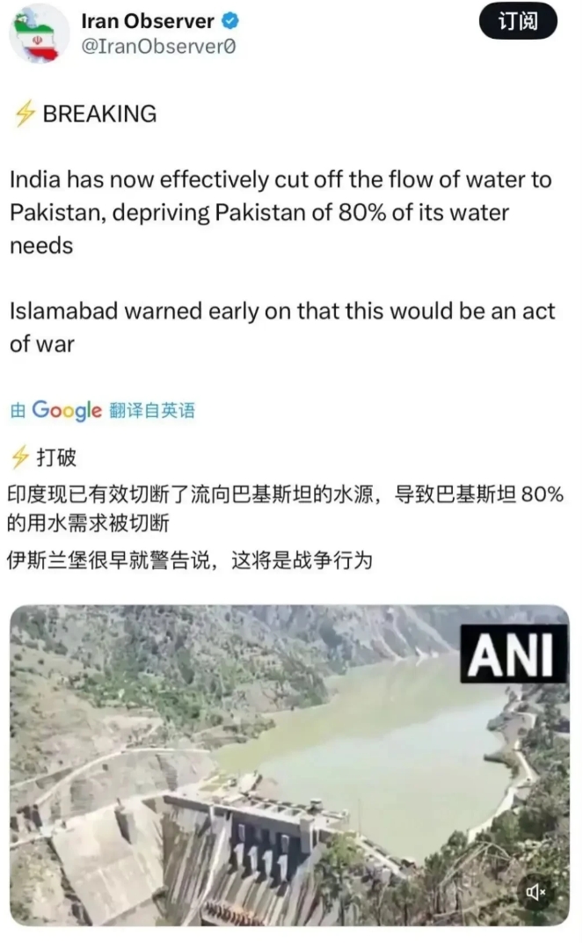
Task: Click the lightning bolt beside 打破
Action: point(20,457)
